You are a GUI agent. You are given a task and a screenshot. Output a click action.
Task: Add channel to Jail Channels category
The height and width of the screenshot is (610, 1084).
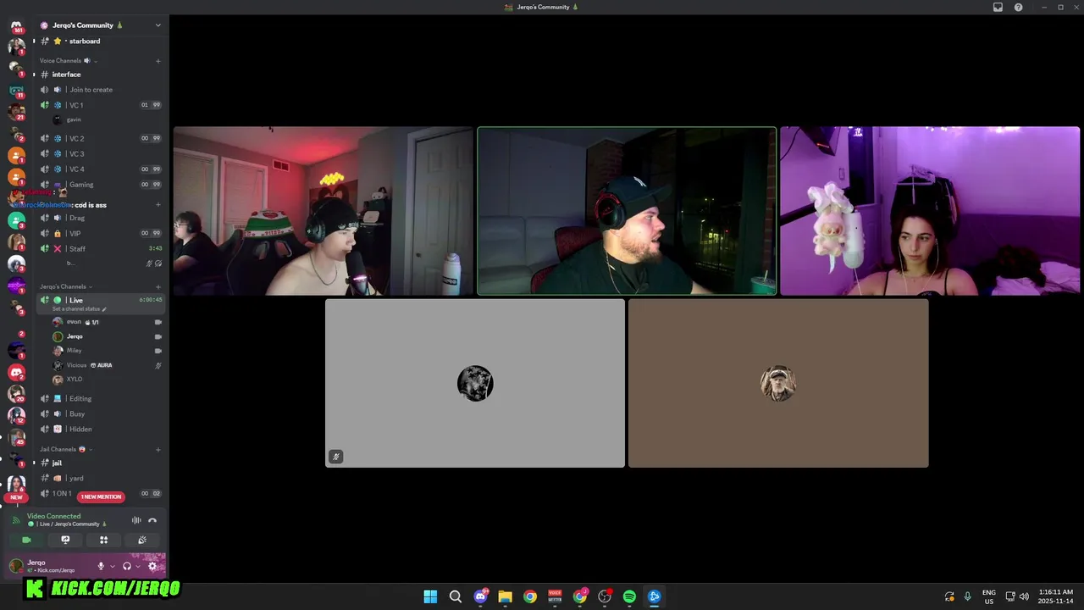point(158,449)
